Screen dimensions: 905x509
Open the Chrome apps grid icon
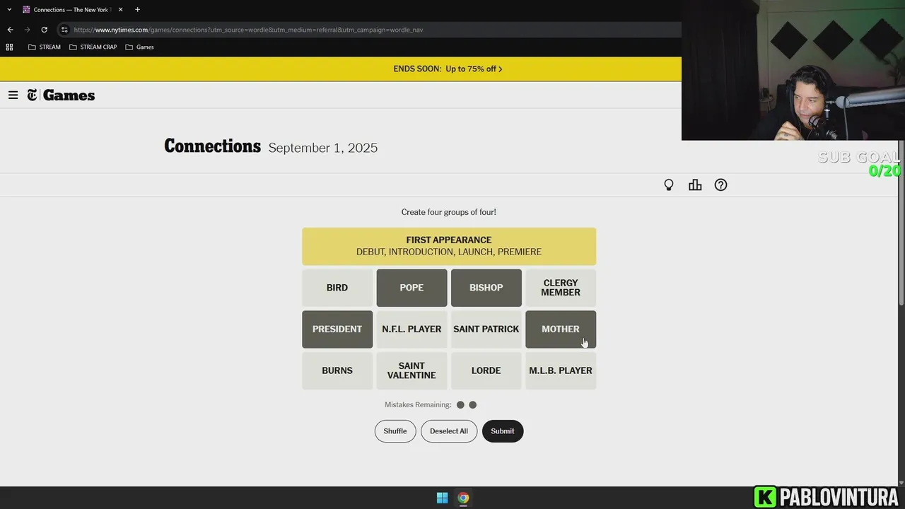9,47
